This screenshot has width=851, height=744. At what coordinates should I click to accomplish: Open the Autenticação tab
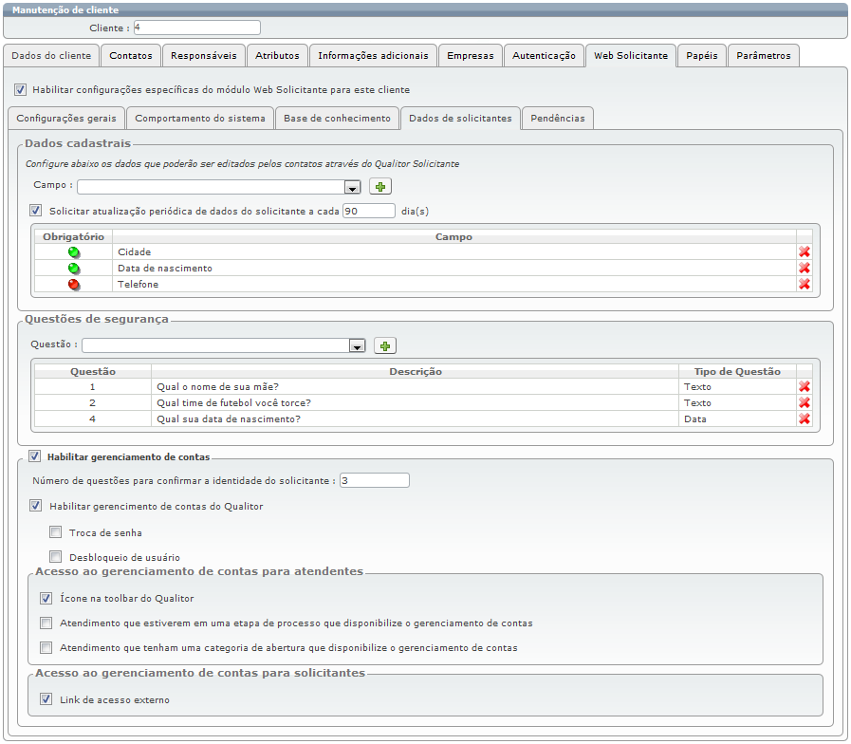[x=544, y=55]
